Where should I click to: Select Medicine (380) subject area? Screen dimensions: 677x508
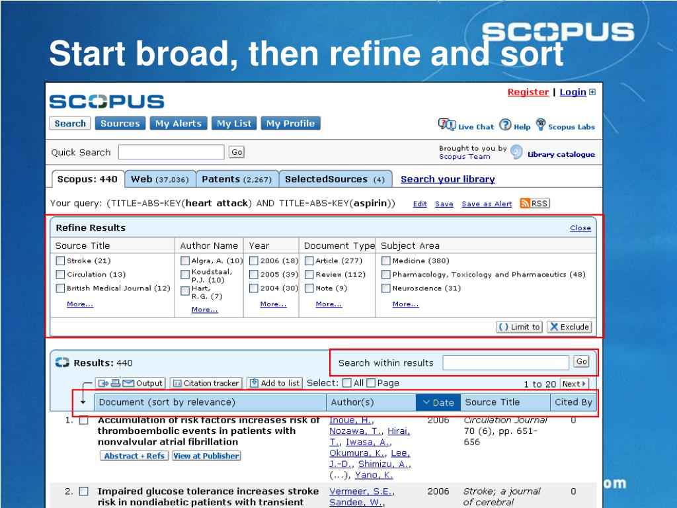386,261
